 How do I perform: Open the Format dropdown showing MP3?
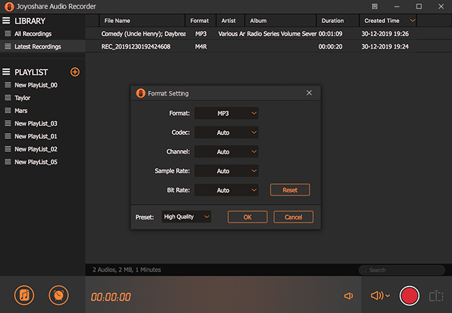226,113
